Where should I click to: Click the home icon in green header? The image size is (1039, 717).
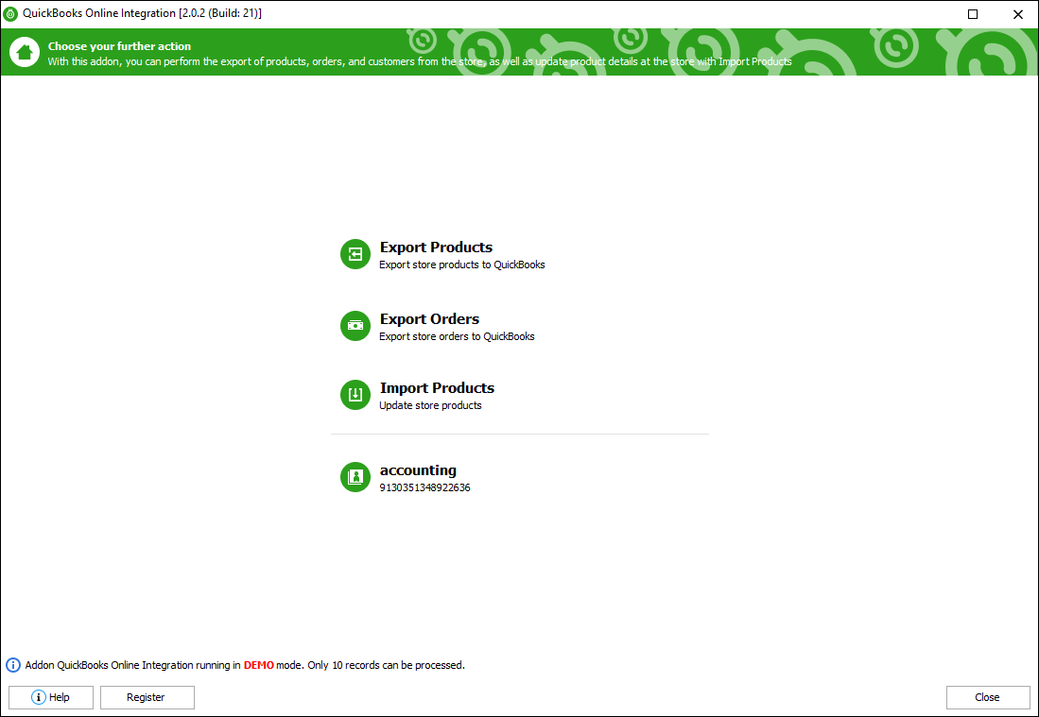tap(25, 52)
